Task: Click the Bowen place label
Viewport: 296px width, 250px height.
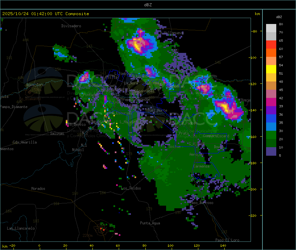Action: pos(219,147)
